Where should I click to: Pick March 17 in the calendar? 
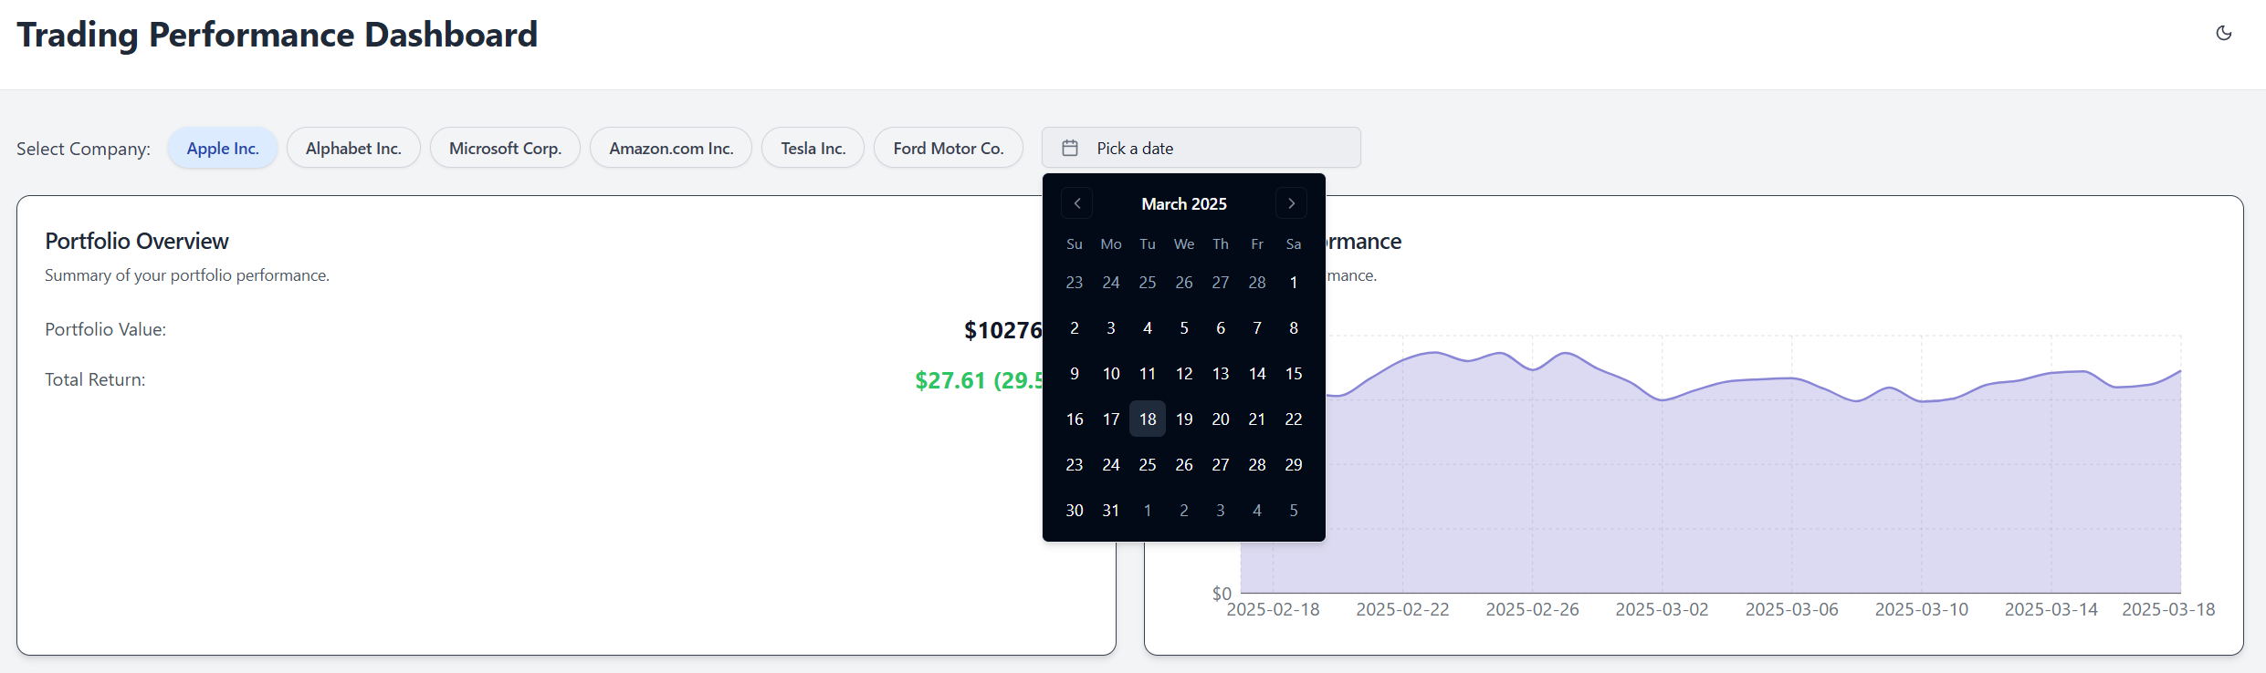tap(1111, 419)
